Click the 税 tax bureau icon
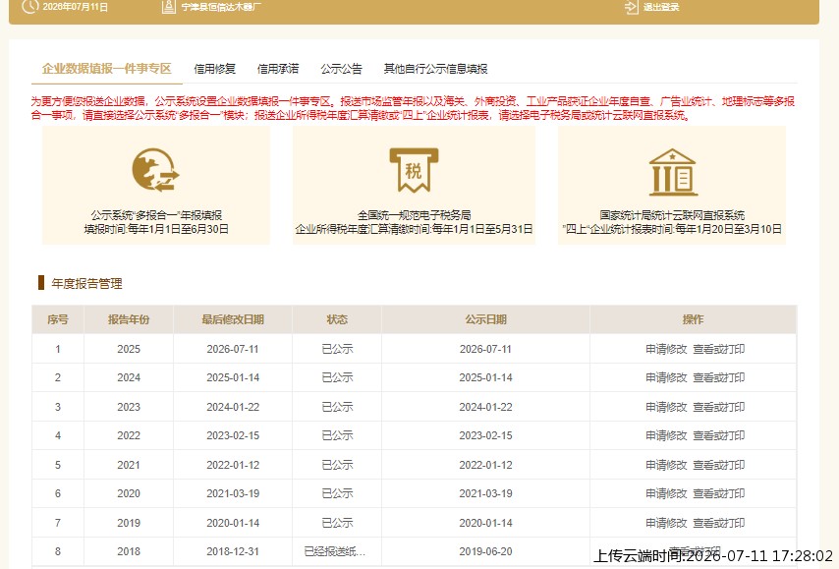 [414, 170]
